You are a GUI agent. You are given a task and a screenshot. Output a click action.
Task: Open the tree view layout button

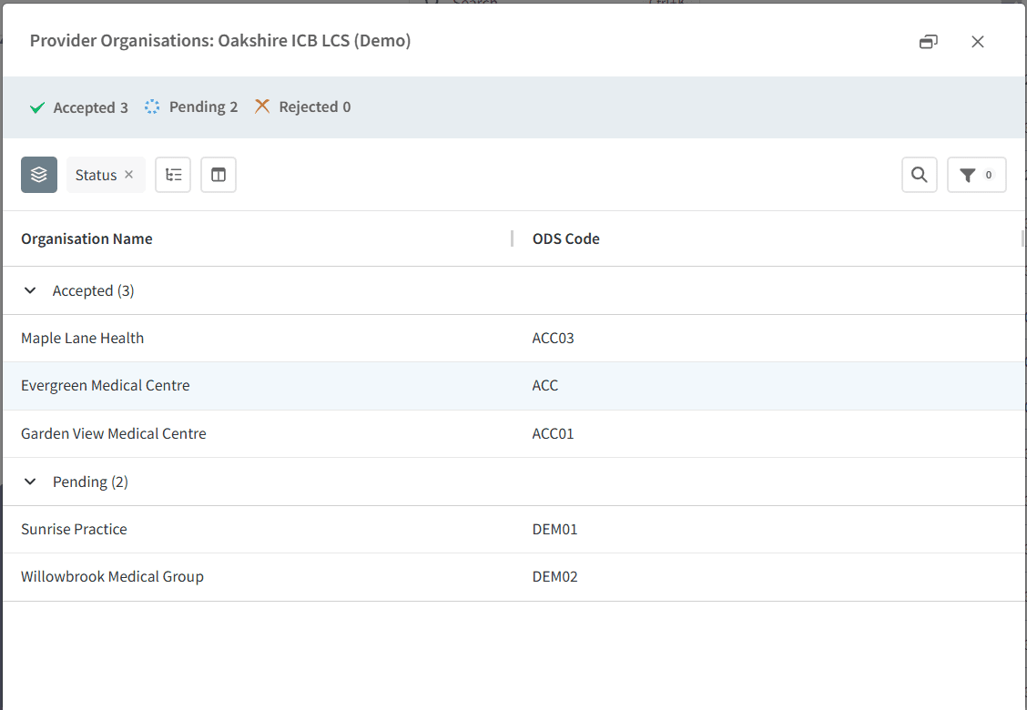(173, 175)
